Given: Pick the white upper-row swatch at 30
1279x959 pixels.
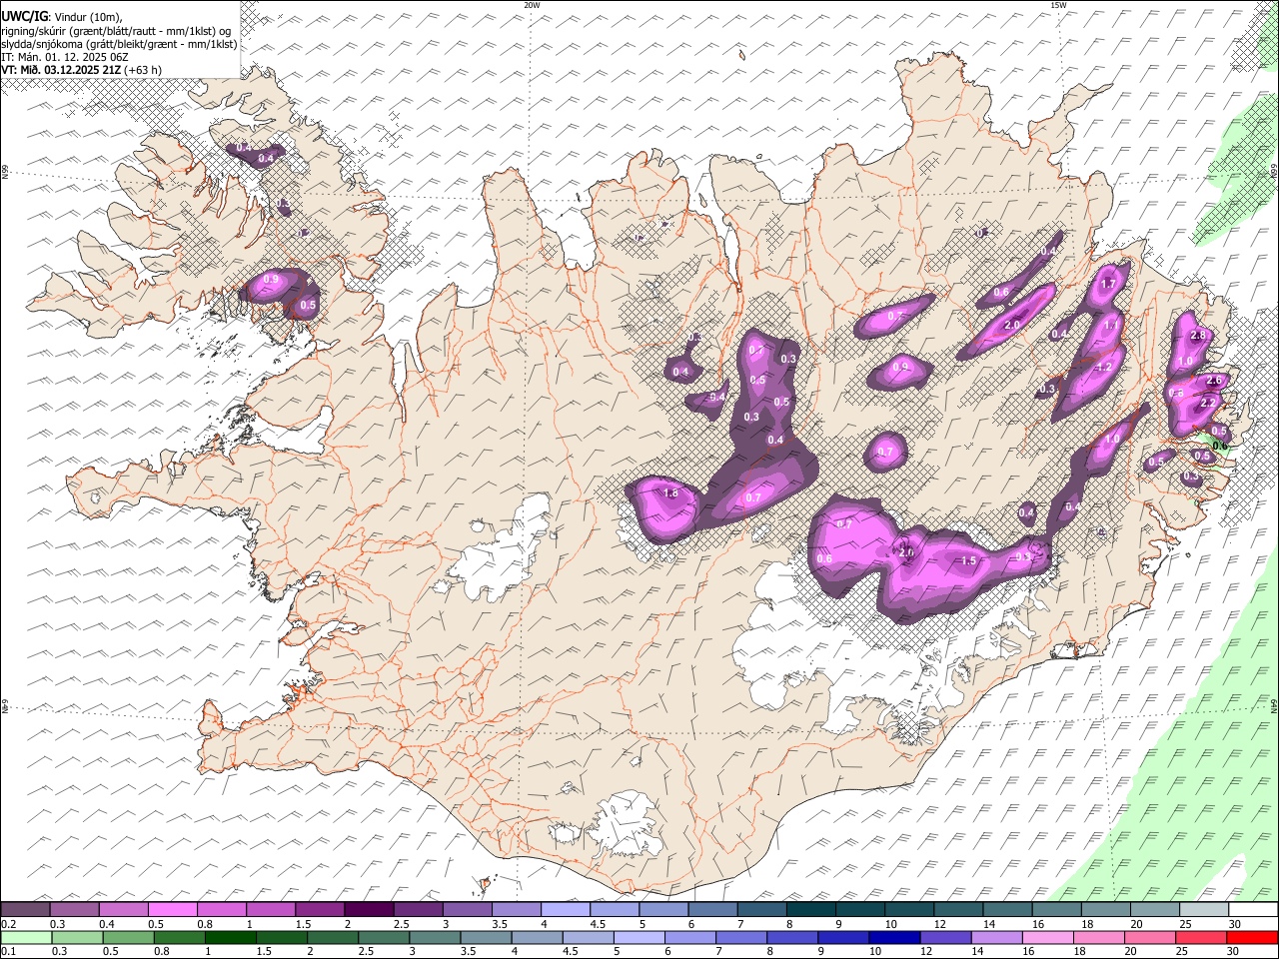Looking at the screenshot, I should point(1253,909).
